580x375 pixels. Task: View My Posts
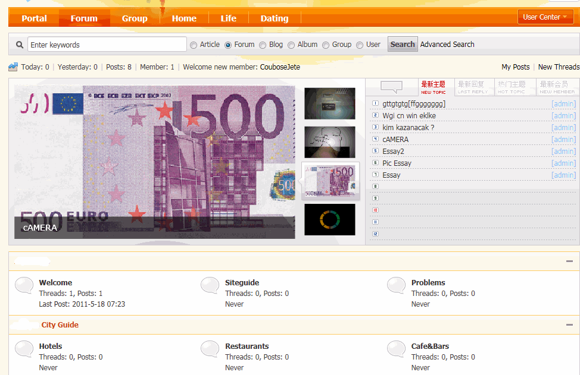coord(516,67)
